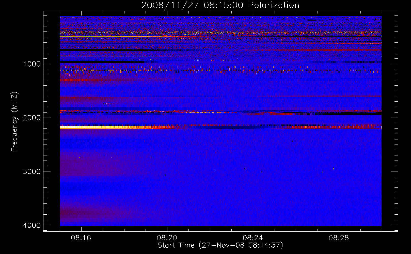This screenshot has height=254, width=411.
Task: Click the 3000 frequency tick label
Action: tap(32, 171)
